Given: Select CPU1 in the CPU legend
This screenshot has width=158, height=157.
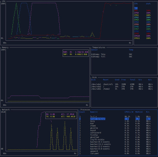Looking at the screenshot, I should point(142,15).
